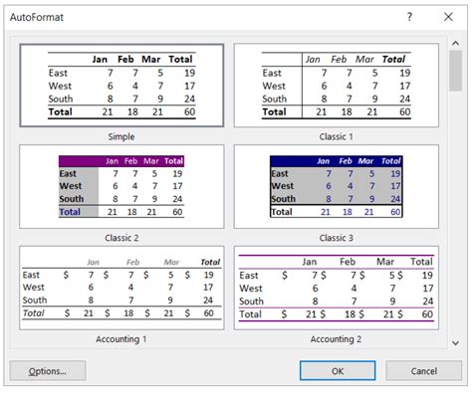472x405 pixels.
Task: Choose the Accounting 1 format preview
Action: 121,288
